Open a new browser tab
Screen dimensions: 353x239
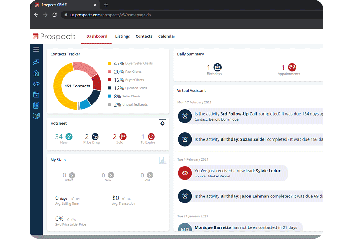coord(106,5)
